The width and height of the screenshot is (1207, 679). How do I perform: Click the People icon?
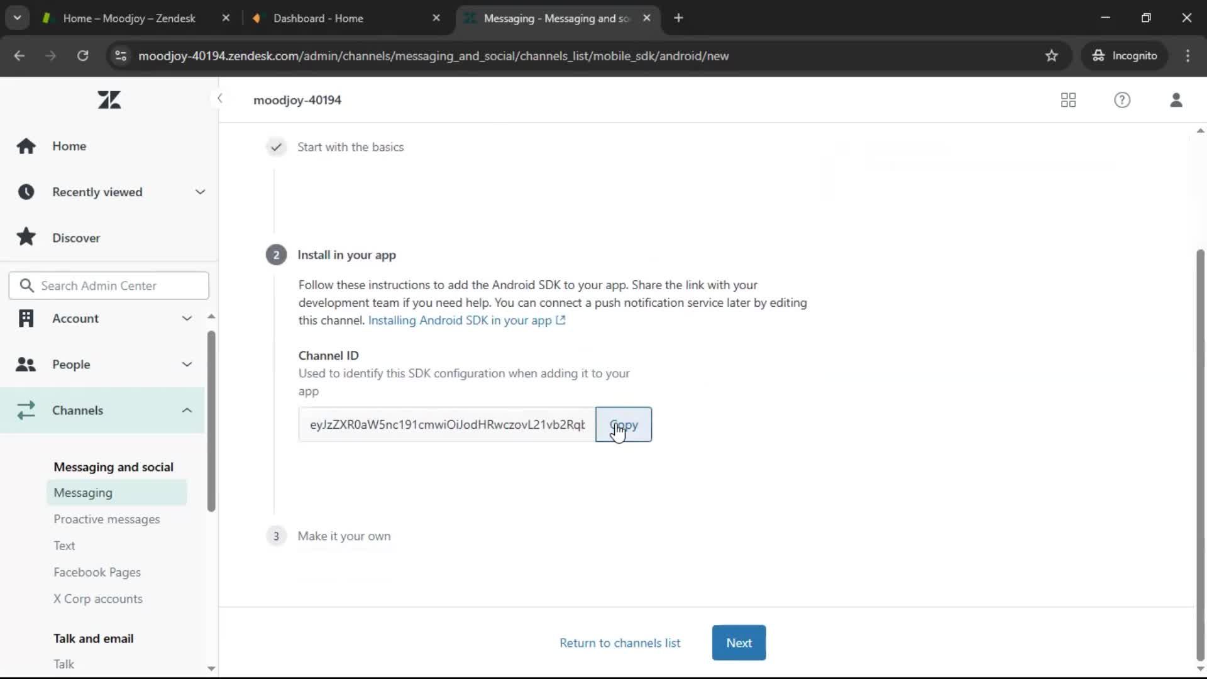pyautogui.click(x=26, y=364)
